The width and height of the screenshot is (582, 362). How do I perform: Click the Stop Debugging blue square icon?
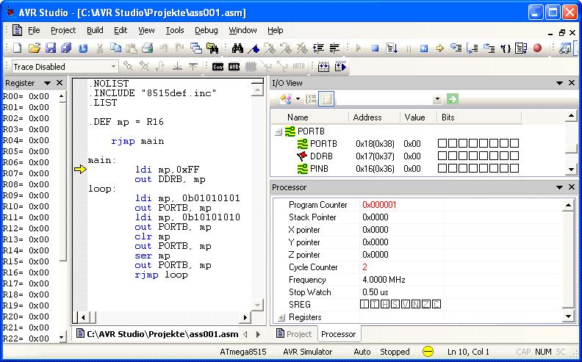coord(376,48)
